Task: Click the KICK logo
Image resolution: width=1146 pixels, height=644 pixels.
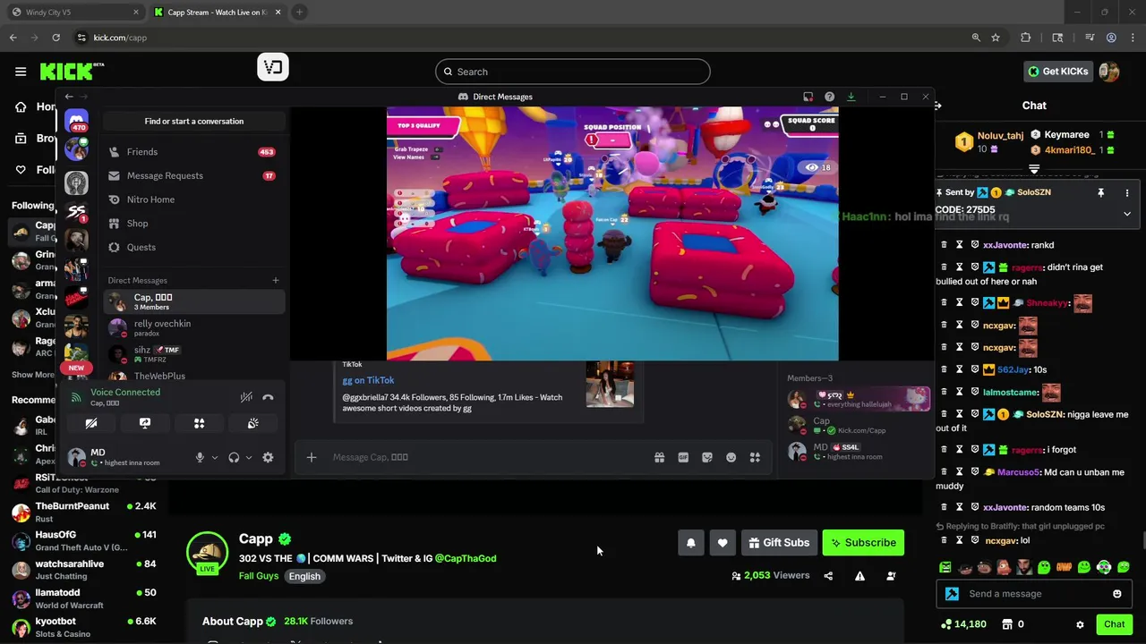Action: (x=72, y=72)
